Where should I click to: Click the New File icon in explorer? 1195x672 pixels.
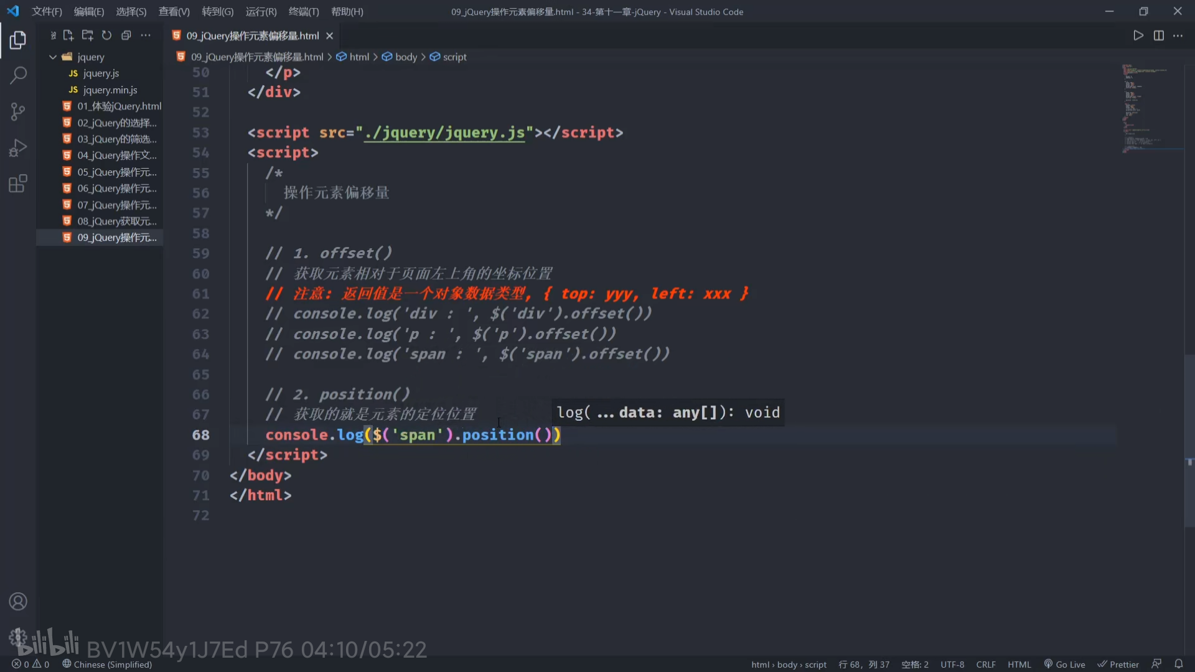tap(68, 35)
